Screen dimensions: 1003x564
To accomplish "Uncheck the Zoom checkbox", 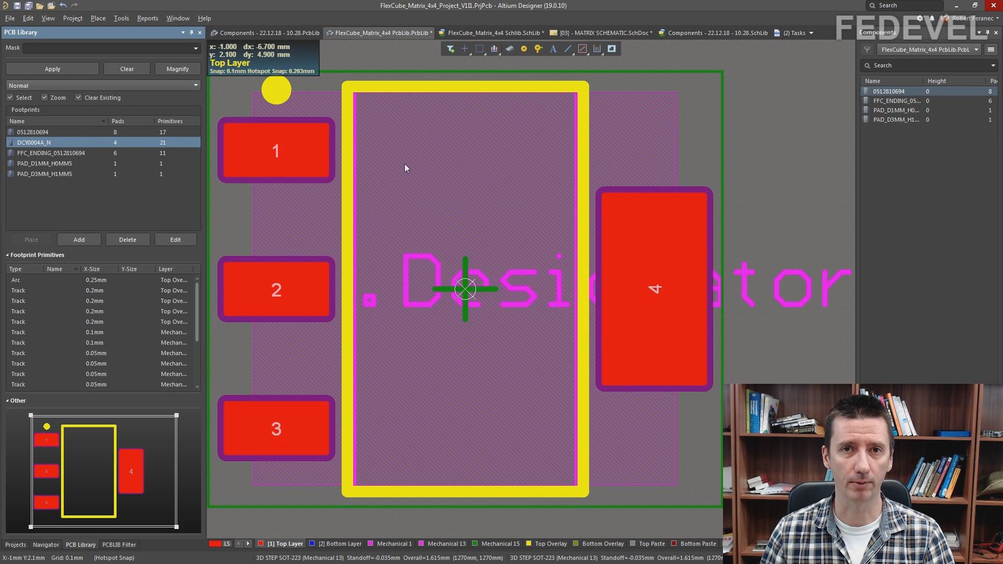I will (x=44, y=98).
